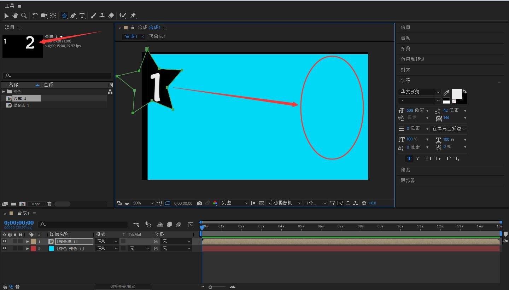Viewport: 509px width, 290px height.
Task: Expand the 预合成 1 layer properties
Action: click(x=28, y=242)
